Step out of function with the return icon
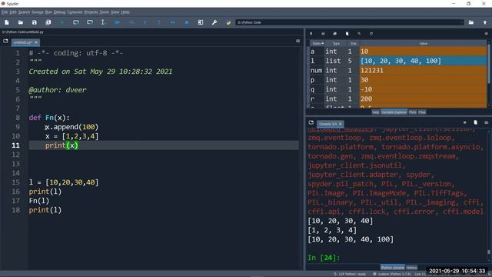The width and height of the screenshot is (492, 277). [x=159, y=22]
